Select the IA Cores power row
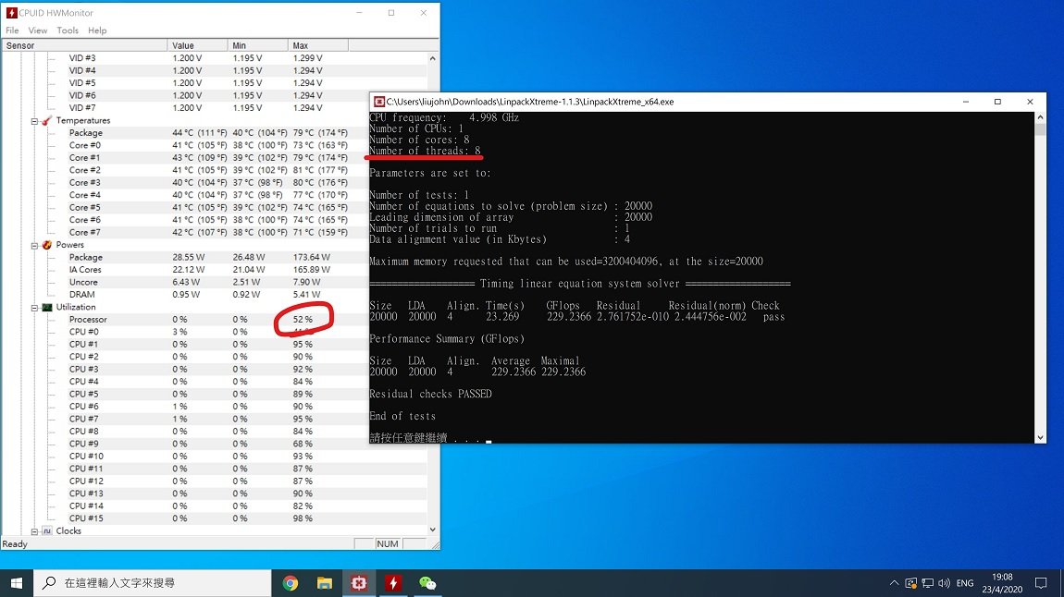The height and width of the screenshot is (597, 1064). 214,270
